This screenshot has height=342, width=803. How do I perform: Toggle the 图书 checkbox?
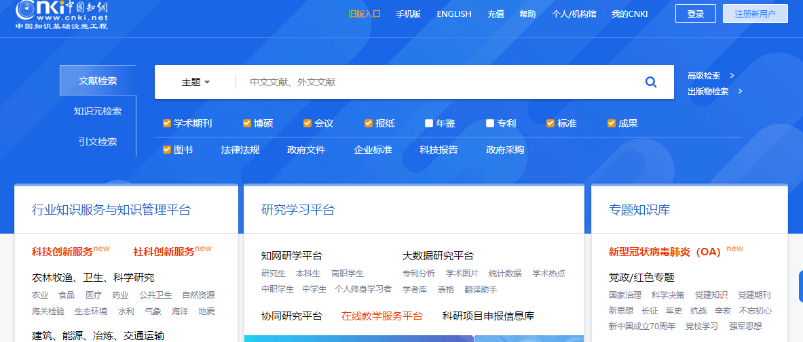(166, 150)
